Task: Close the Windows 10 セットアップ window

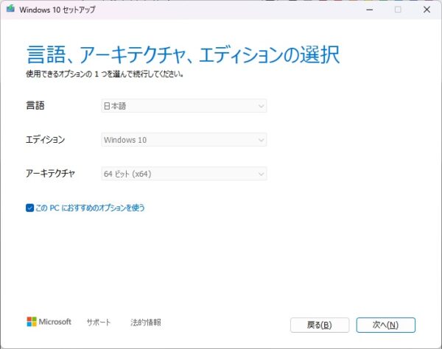Action: click(427, 10)
